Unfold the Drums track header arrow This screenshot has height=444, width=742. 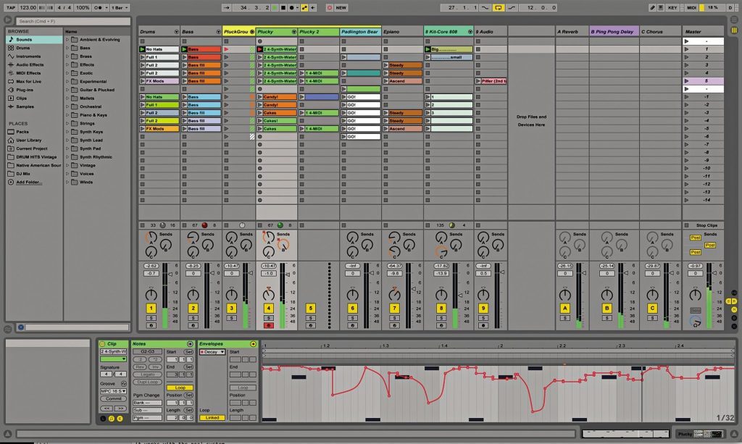pyautogui.click(x=177, y=32)
